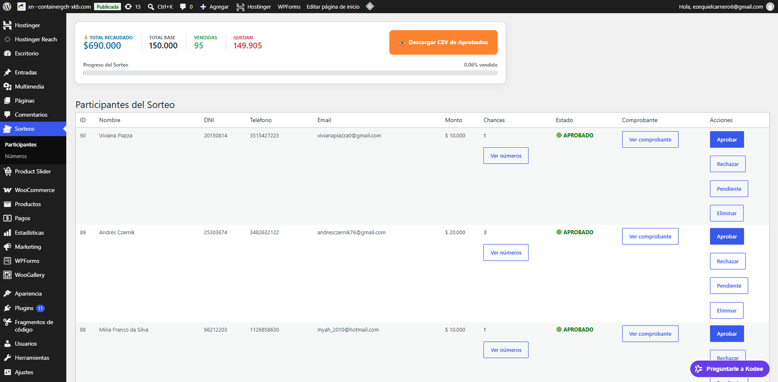Image resolution: width=778 pixels, height=382 pixels.
Task: Open Escritorio dashboard icon in sidebar
Action: [x=7, y=53]
